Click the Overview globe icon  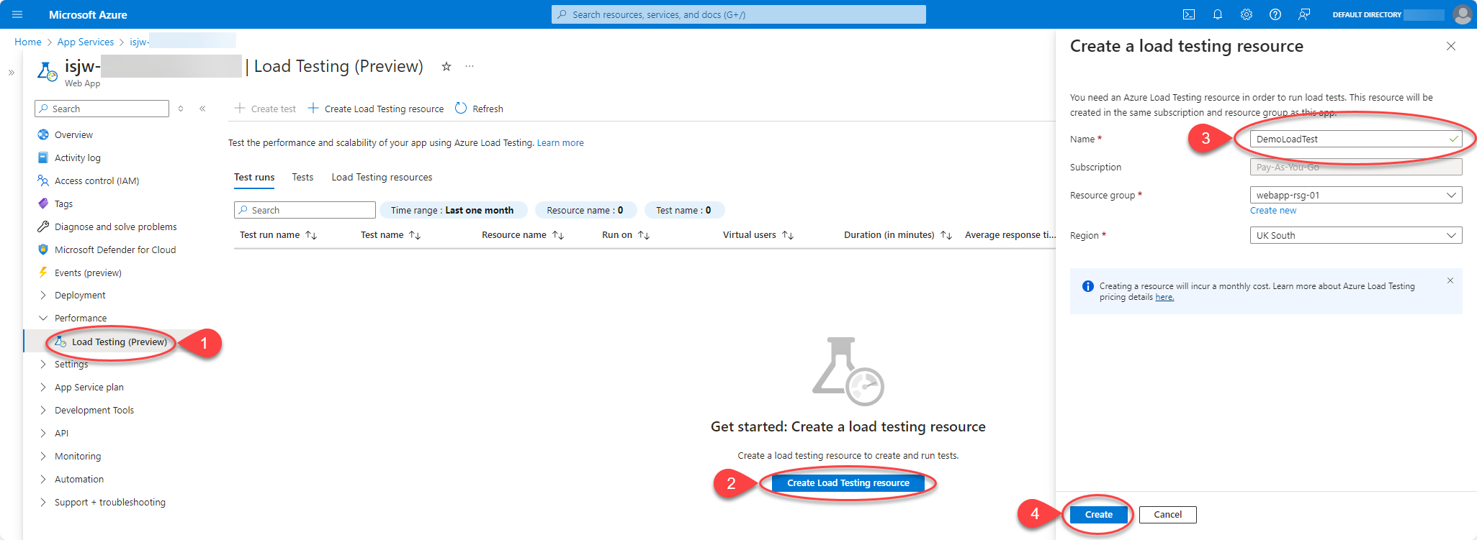point(43,134)
